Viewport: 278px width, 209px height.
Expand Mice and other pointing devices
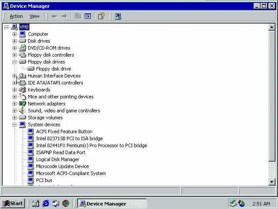click(x=14, y=97)
